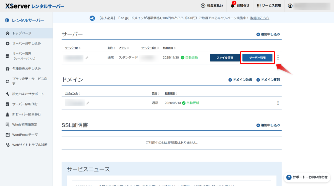Screen dimensions: 334x186
Task: Click the pencil icon next to domain name
Action: 88,103
